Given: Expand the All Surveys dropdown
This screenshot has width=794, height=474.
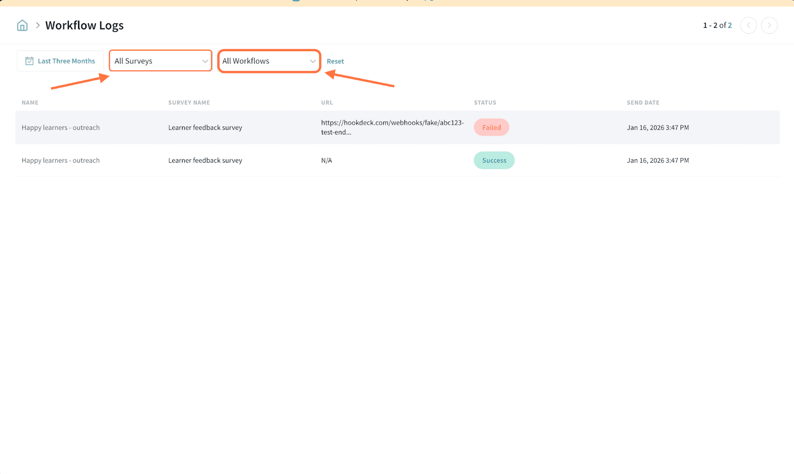Looking at the screenshot, I should [160, 61].
